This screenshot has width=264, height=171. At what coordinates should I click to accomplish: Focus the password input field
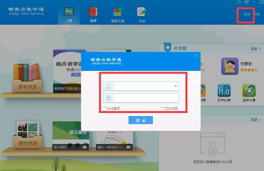pyautogui.click(x=141, y=98)
